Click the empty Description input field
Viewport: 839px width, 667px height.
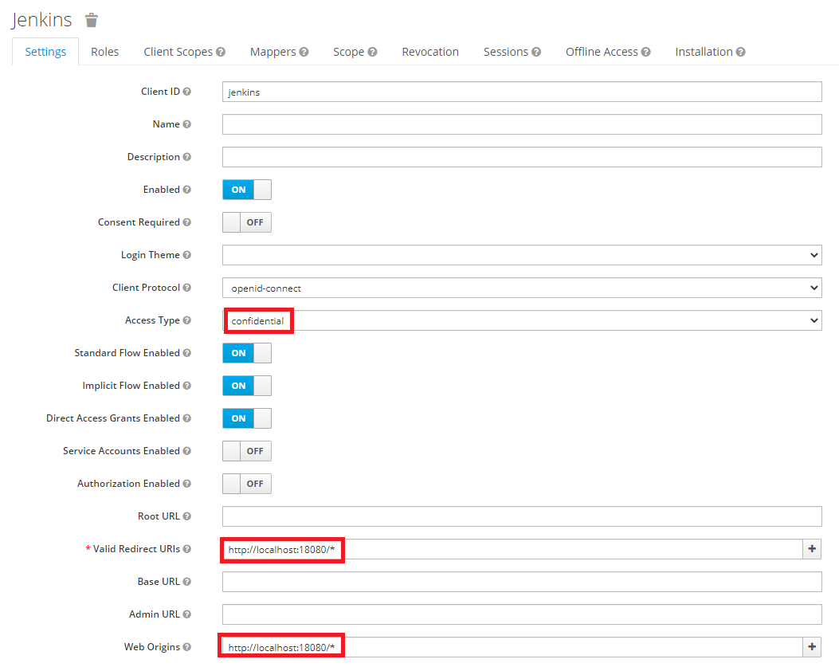[522, 157]
